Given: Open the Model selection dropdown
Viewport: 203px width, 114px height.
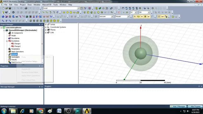Looking at the screenshot, I should pyautogui.click(x=128, y=16).
